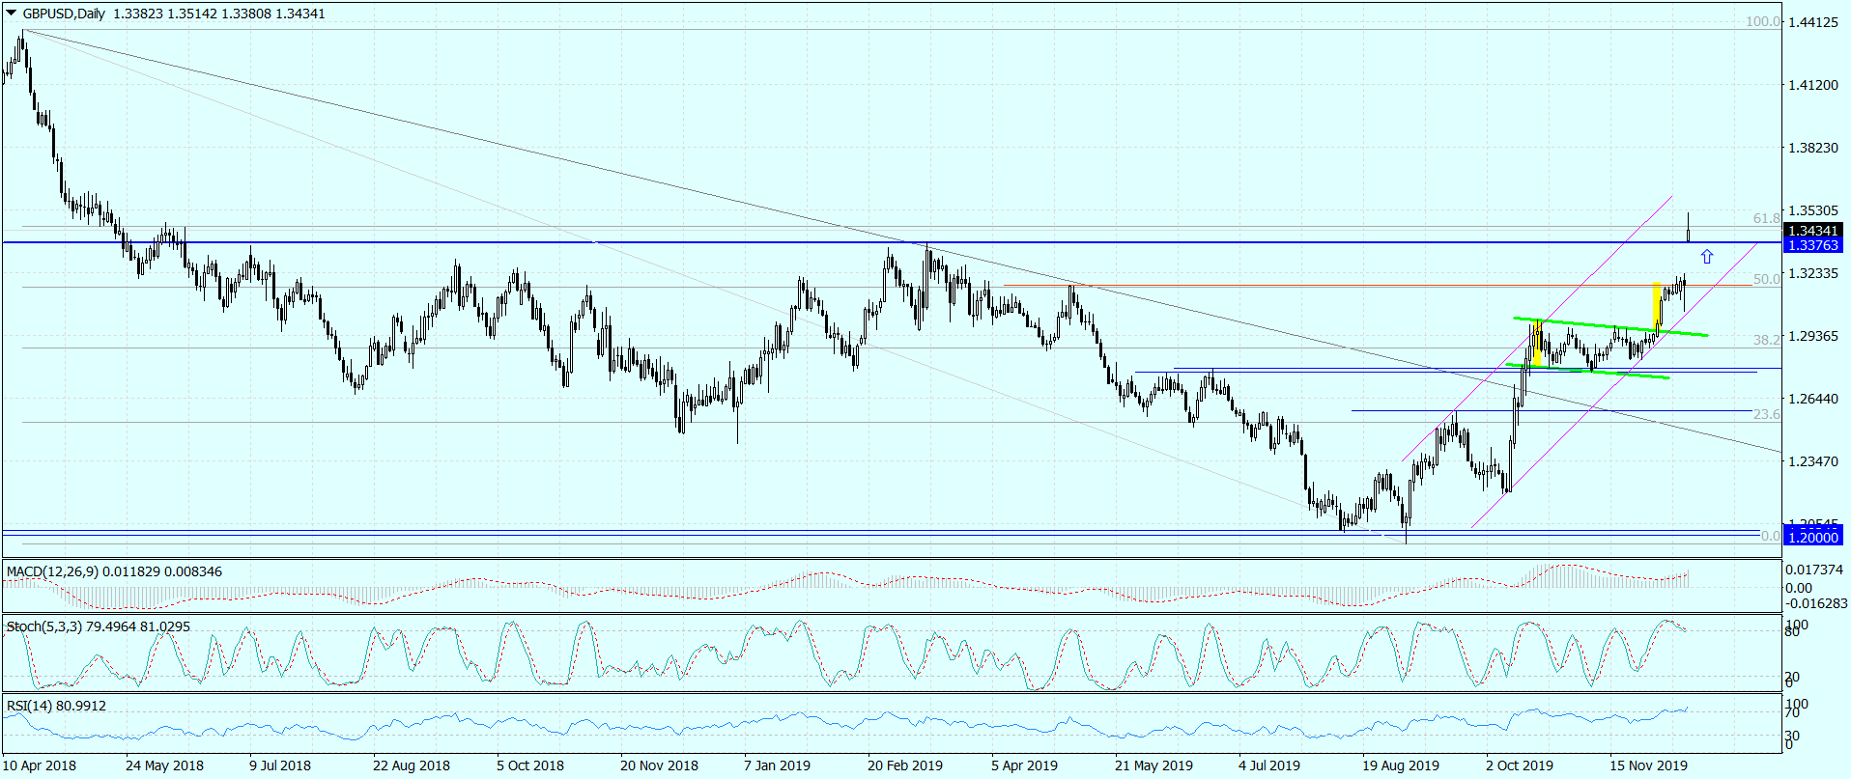This screenshot has height=779, width=1851.
Task: Open the chart menu triangle beside GBPUSD,Daily
Action: pos(12,14)
